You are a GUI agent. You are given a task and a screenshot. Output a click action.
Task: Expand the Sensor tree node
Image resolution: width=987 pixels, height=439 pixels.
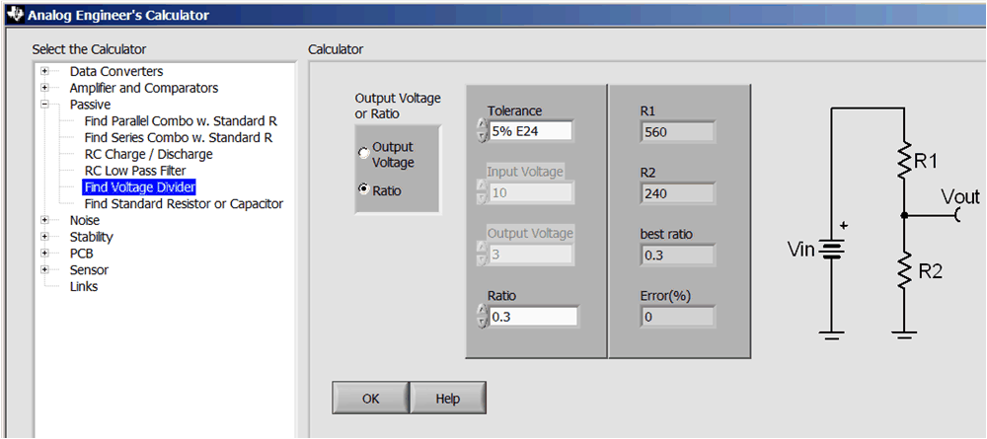point(44,269)
